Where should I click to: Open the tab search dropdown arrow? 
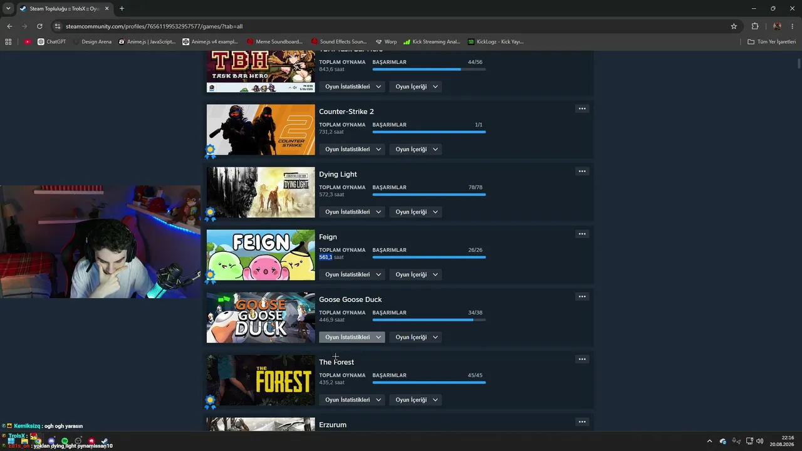(8, 9)
